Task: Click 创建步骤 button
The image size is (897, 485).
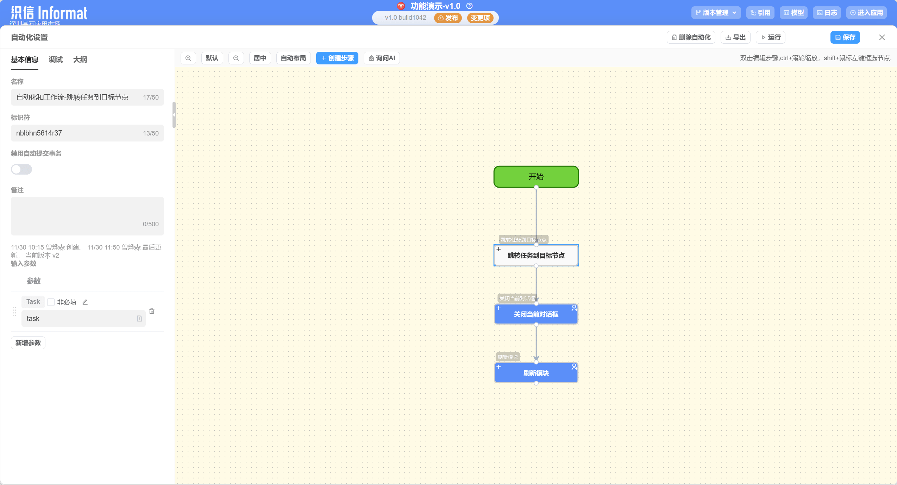Action: tap(337, 58)
